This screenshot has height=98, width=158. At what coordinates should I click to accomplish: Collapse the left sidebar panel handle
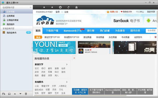[x=32, y=48]
